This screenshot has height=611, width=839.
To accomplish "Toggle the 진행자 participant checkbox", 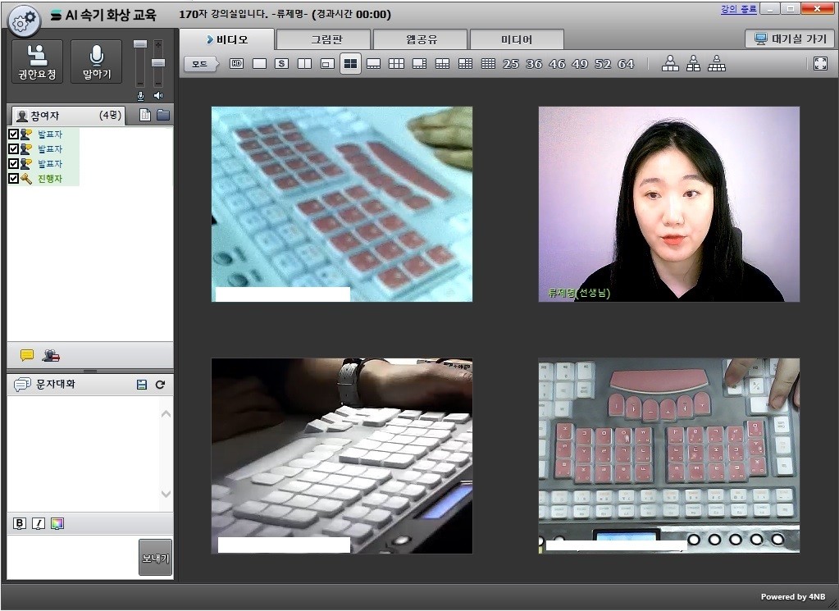I will [13, 179].
